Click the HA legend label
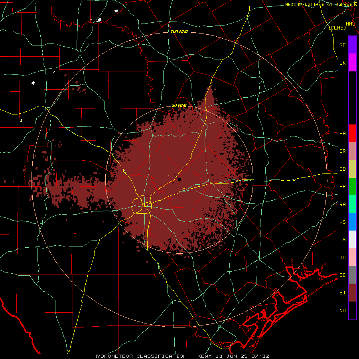Screen dimensions: 359x359 343,134
